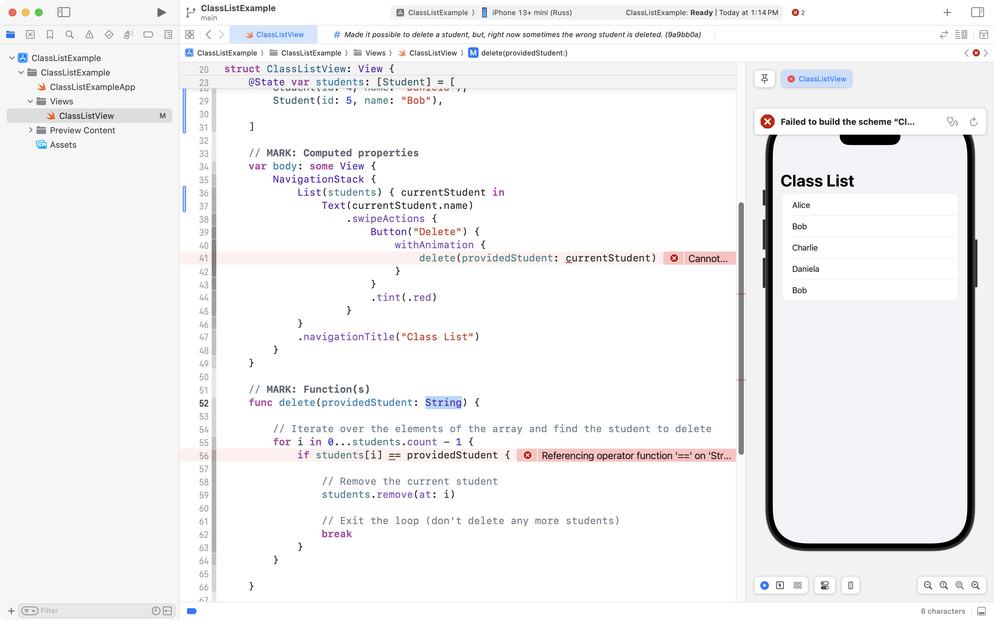The height and width of the screenshot is (620, 994).
Task: Toggle the inspector panel on the right
Action: 977,12
